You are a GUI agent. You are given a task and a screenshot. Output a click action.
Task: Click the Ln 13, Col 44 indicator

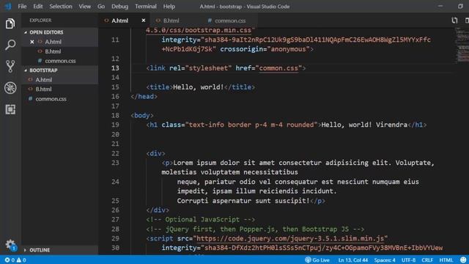pos(353,260)
